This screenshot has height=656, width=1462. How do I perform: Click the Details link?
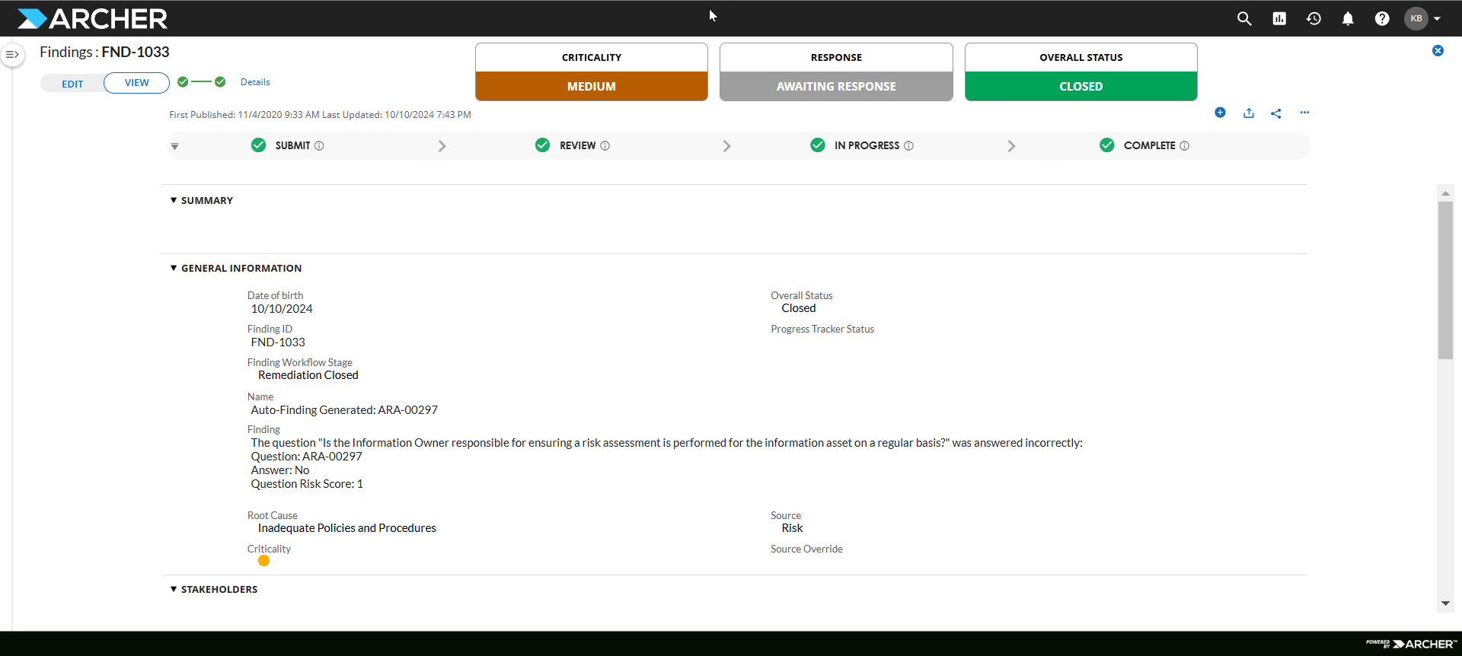coord(255,82)
